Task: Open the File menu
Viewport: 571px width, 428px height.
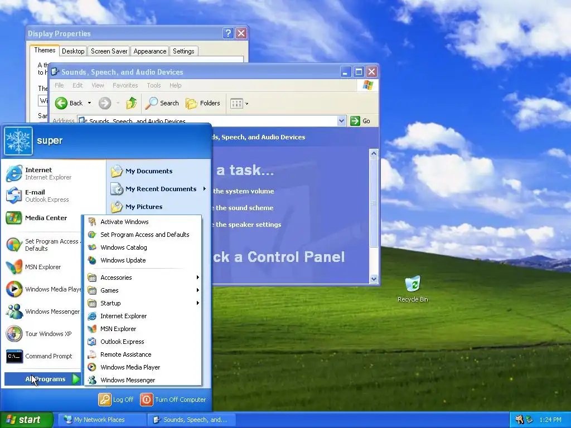Action: click(59, 85)
